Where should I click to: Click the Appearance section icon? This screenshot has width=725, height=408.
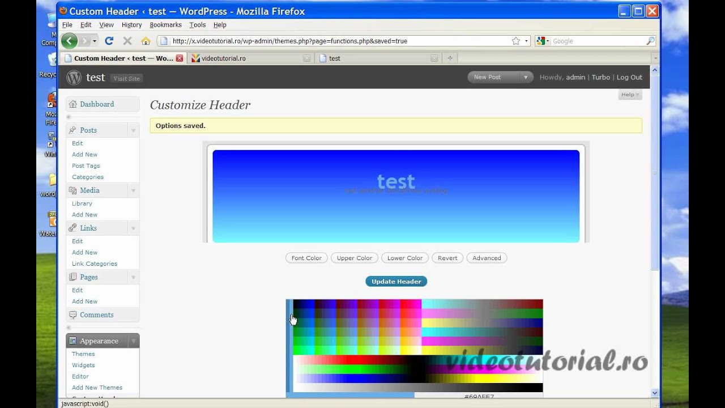pos(72,341)
